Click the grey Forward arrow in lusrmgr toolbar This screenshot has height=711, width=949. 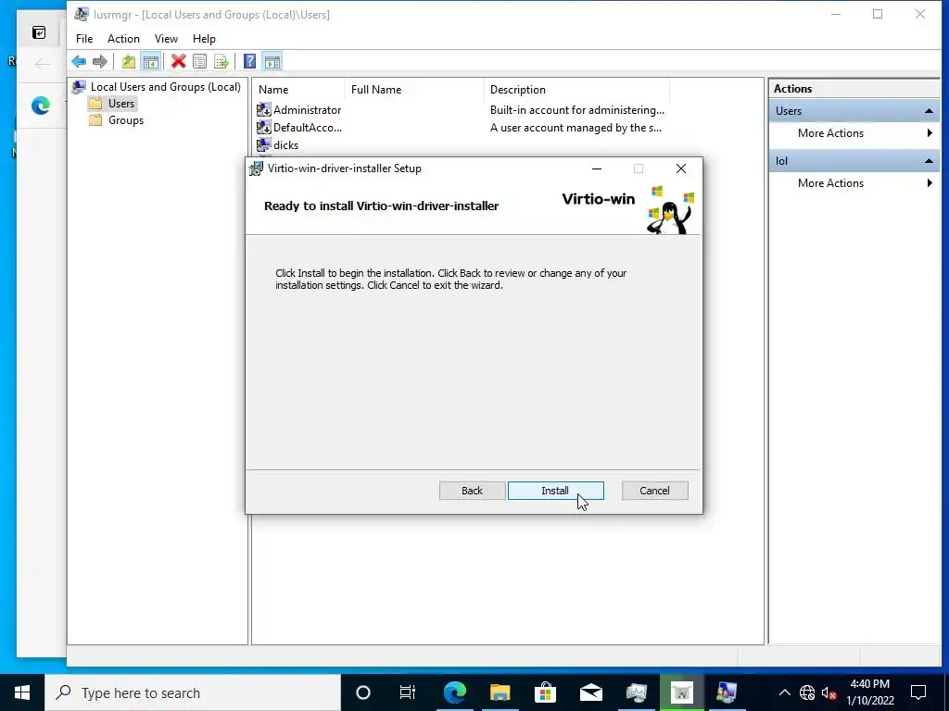(100, 61)
